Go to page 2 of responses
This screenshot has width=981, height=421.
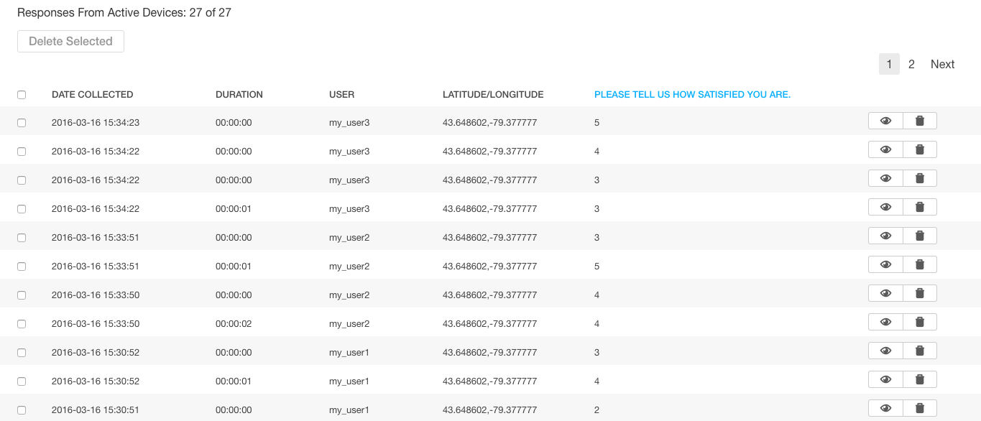coord(911,64)
